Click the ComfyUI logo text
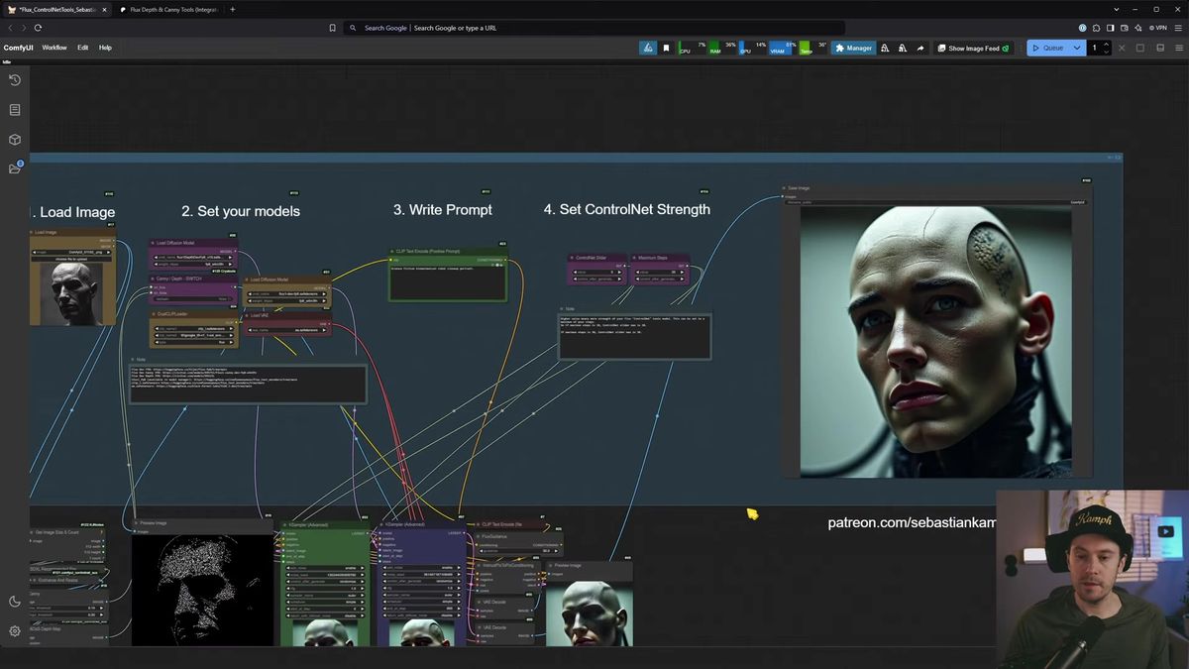Viewport: 1189px width, 669px height. [18, 48]
